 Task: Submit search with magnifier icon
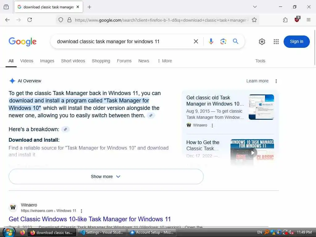[235, 41]
